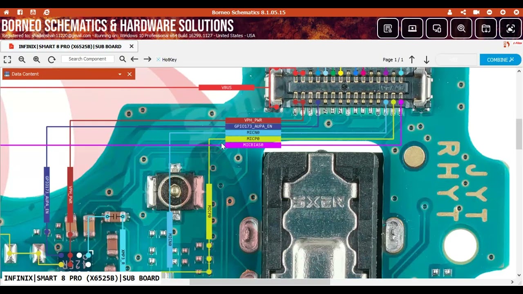This screenshot has height=294, width=523.
Task: Click the scroll up arrow on vertical scrollbar
Action: [519, 71]
